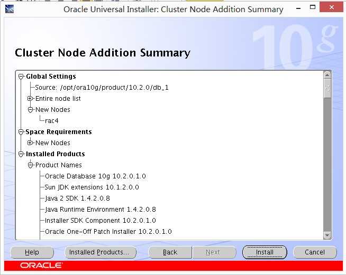Click the Space Requirements label

click(59, 131)
